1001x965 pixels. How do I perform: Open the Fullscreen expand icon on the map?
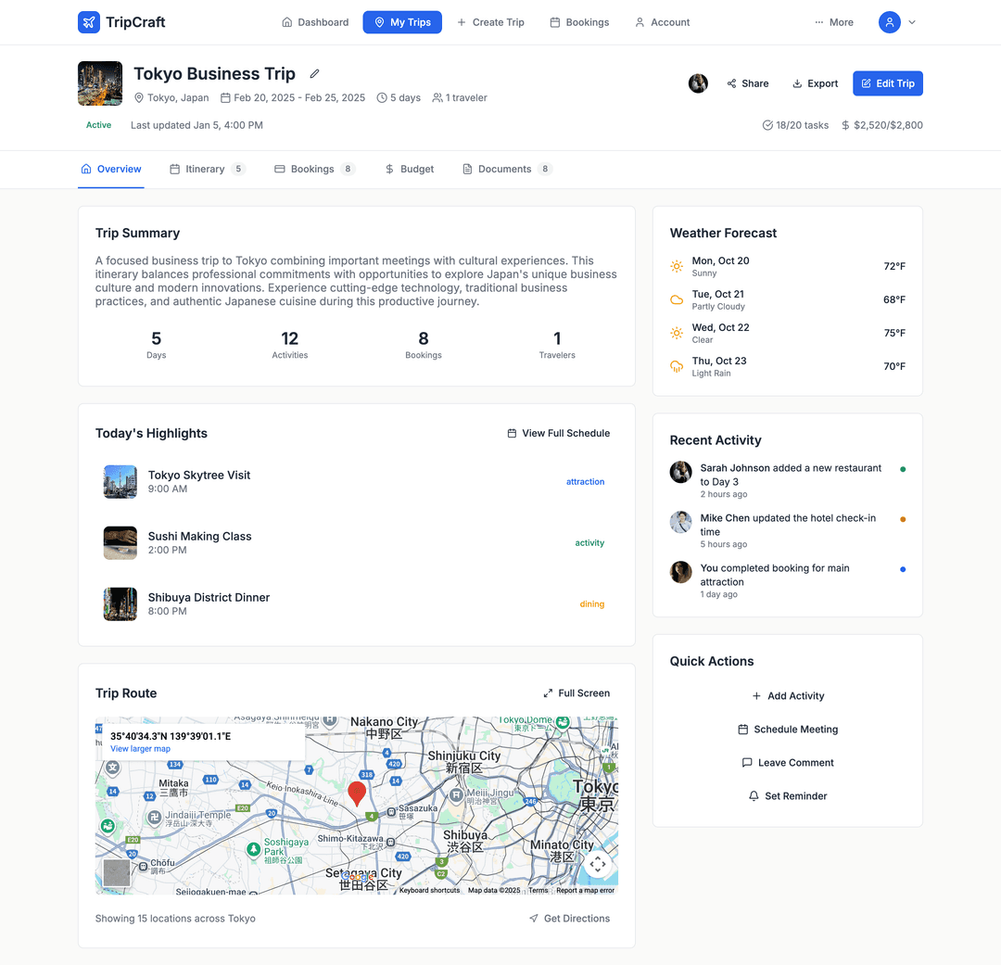pos(547,692)
